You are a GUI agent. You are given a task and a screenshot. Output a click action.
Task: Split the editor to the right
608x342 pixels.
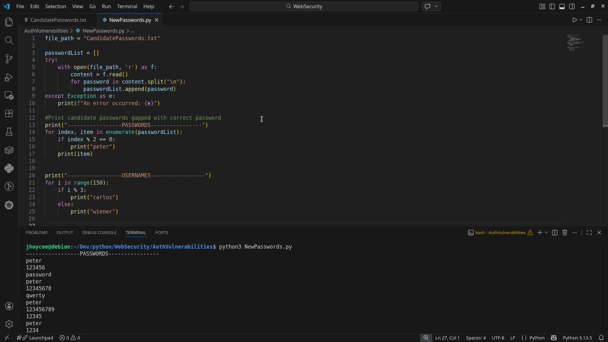pos(589,20)
